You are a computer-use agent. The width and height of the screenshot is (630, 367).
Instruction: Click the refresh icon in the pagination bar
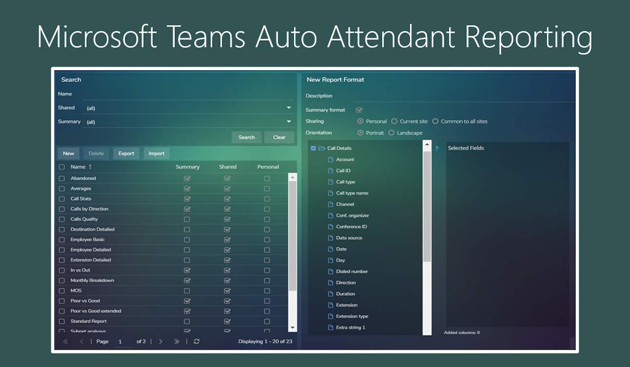[x=196, y=341]
